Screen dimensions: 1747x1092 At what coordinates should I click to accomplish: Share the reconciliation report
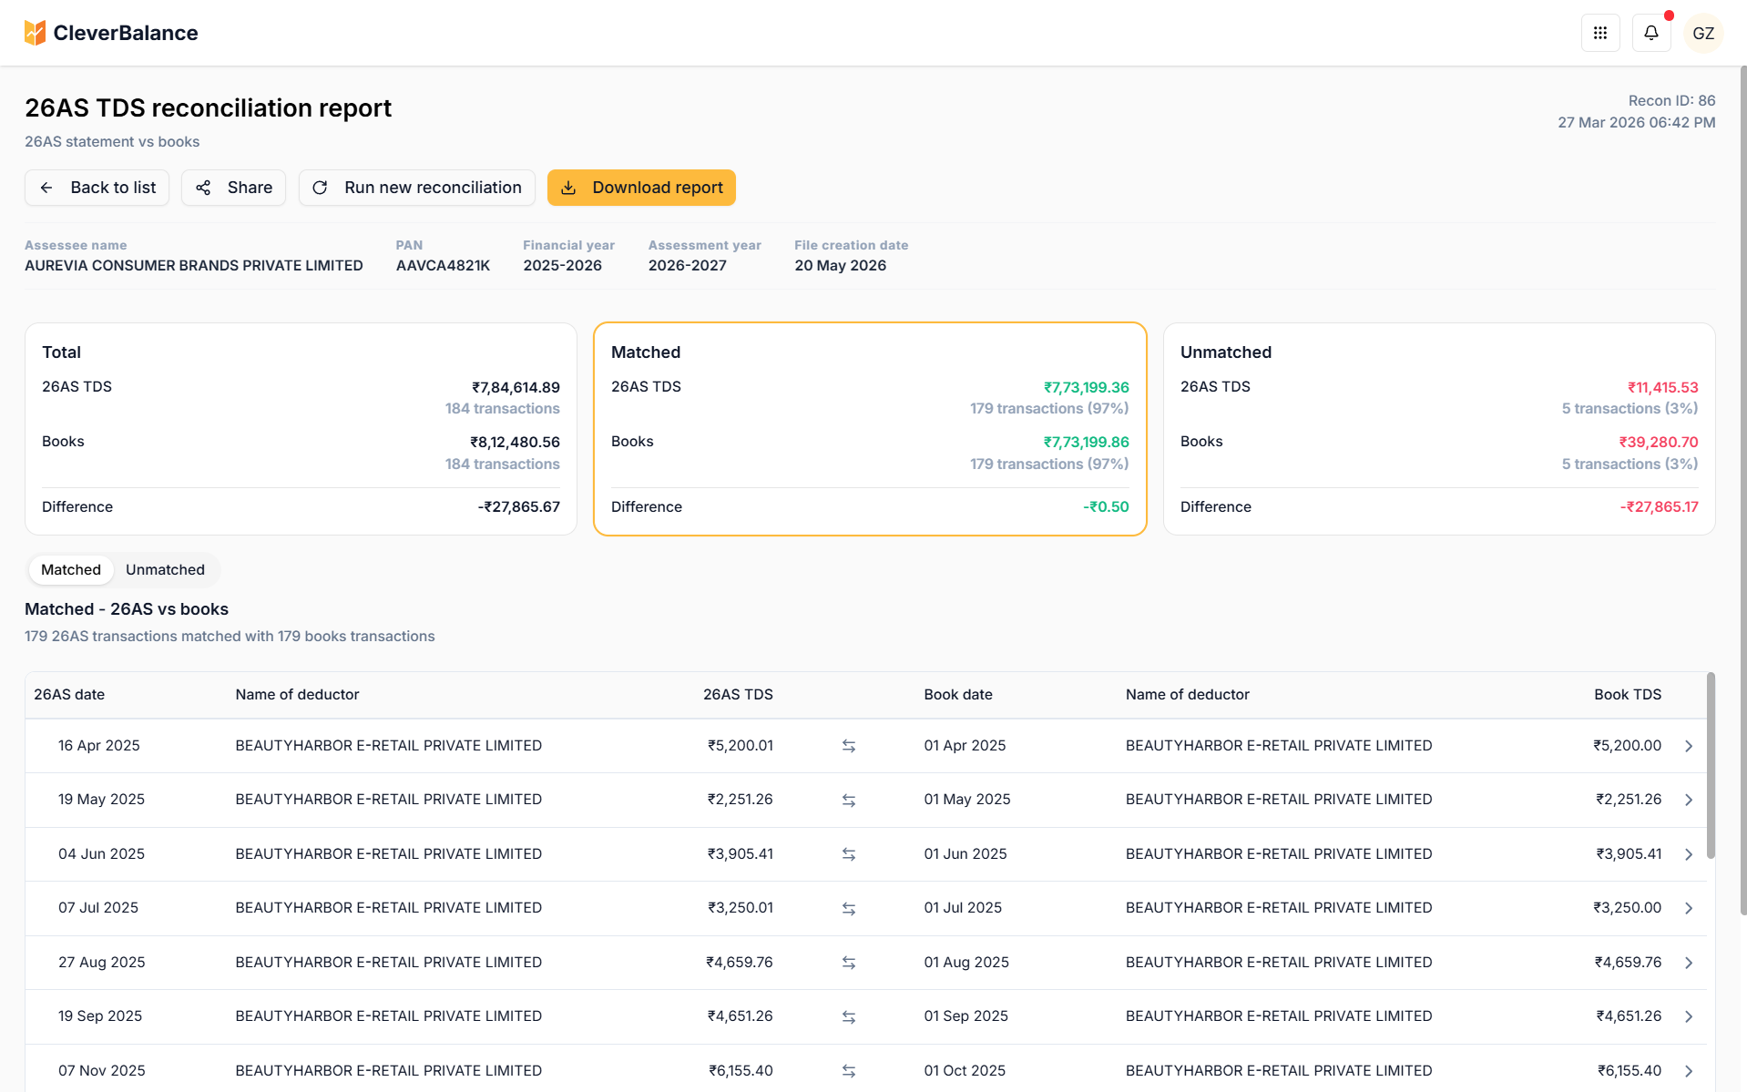(x=233, y=188)
